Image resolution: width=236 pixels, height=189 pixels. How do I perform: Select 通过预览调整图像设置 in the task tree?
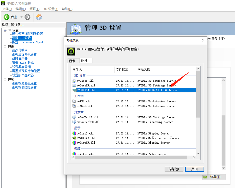pyautogui.click(x=27, y=34)
